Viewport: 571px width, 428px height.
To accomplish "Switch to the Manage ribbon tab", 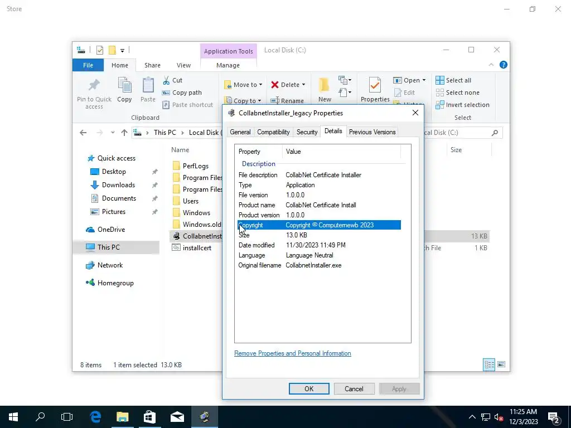I will (x=228, y=65).
